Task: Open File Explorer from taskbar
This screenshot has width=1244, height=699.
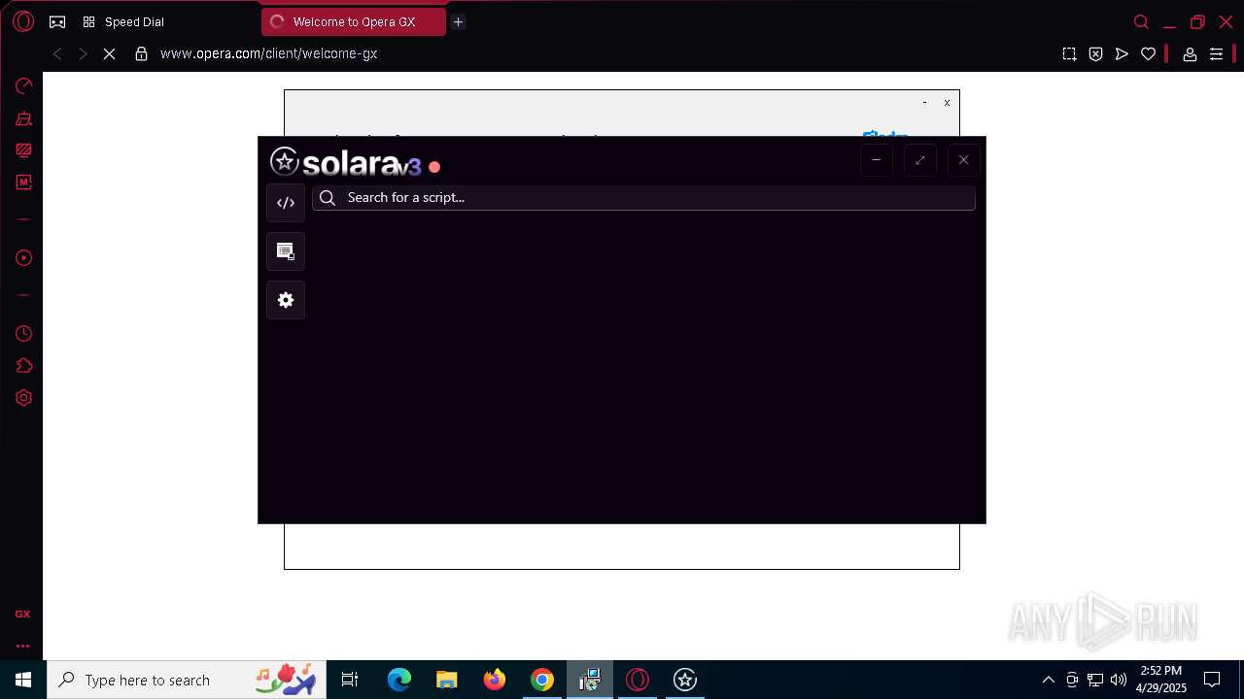Action: coord(446,680)
